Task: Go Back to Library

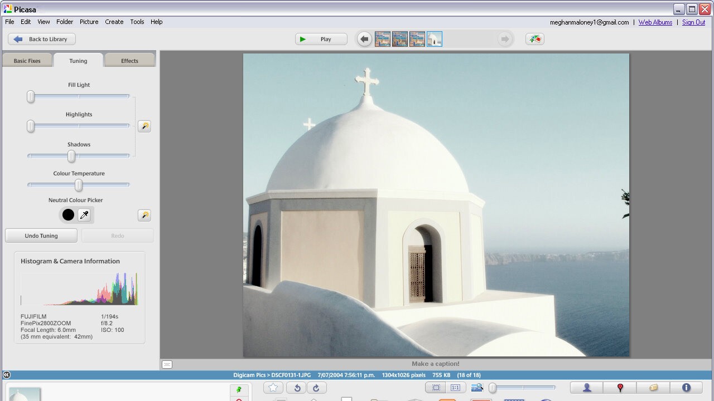Action: 42,39
